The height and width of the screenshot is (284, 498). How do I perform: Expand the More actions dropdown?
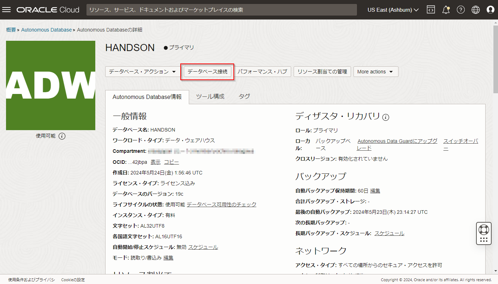click(x=375, y=72)
